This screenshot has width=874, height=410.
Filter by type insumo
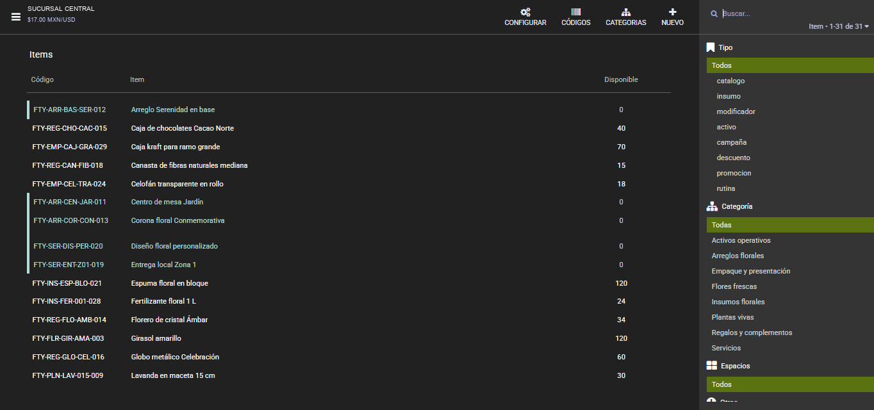coord(729,96)
